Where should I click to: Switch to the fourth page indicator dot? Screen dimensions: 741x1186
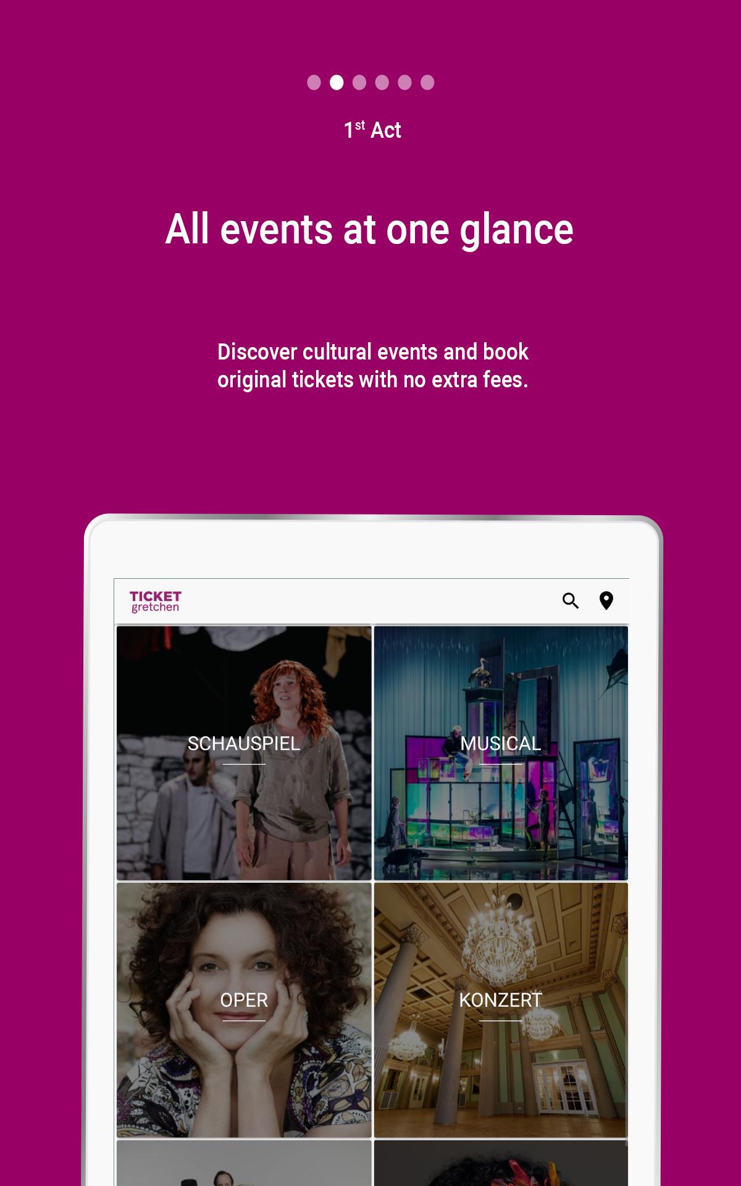(x=382, y=83)
